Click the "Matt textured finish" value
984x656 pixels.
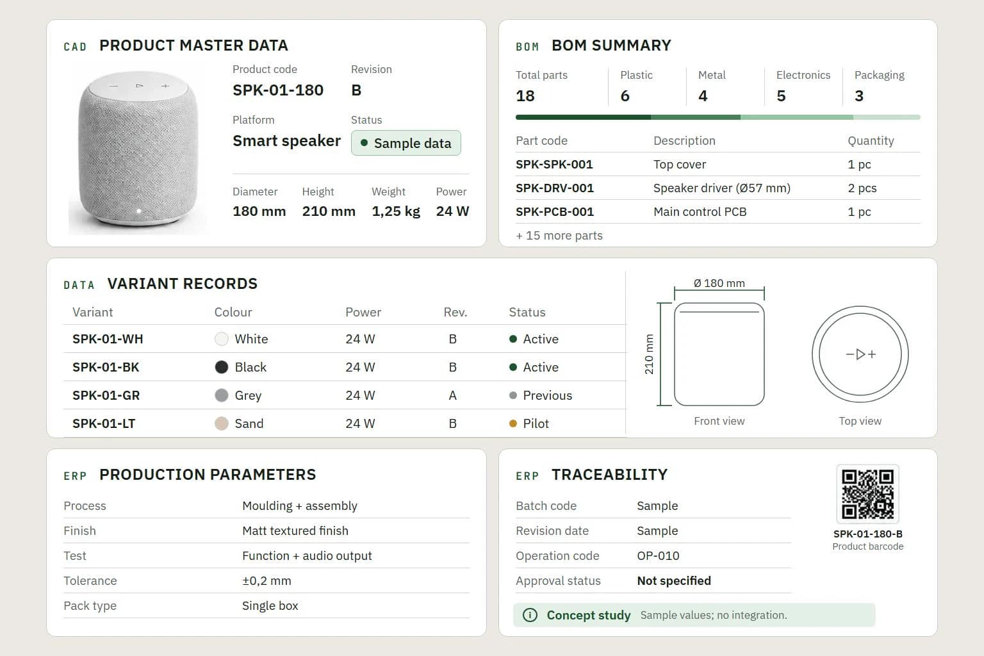point(295,530)
